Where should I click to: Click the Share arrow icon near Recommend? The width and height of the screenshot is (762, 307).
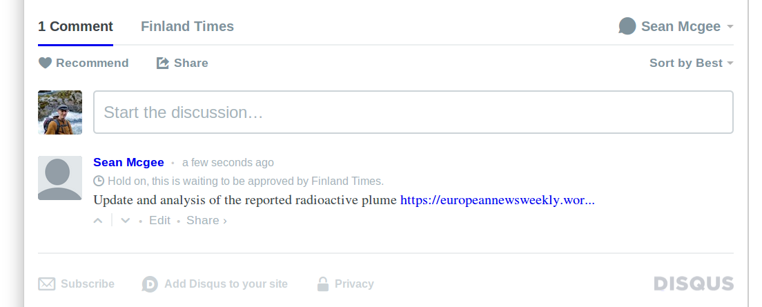coord(163,63)
